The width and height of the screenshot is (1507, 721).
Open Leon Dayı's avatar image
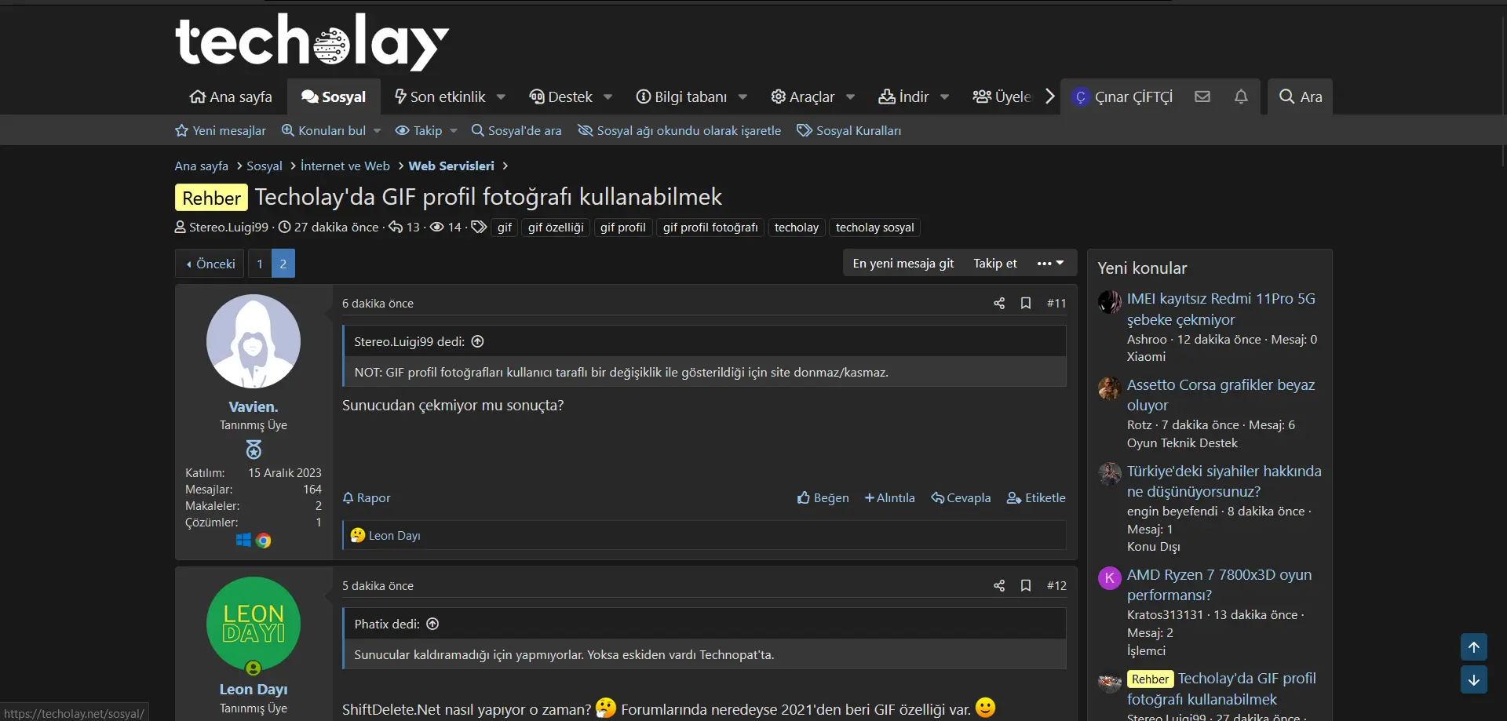254,624
